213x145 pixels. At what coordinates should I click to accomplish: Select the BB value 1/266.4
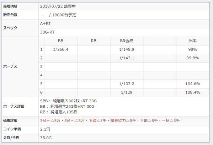[60, 49]
